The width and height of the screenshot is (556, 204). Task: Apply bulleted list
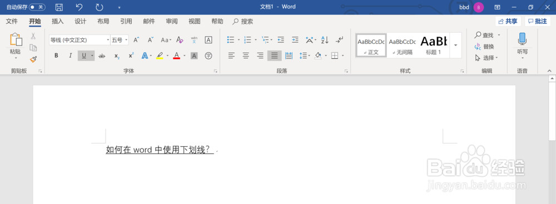(x=231, y=39)
